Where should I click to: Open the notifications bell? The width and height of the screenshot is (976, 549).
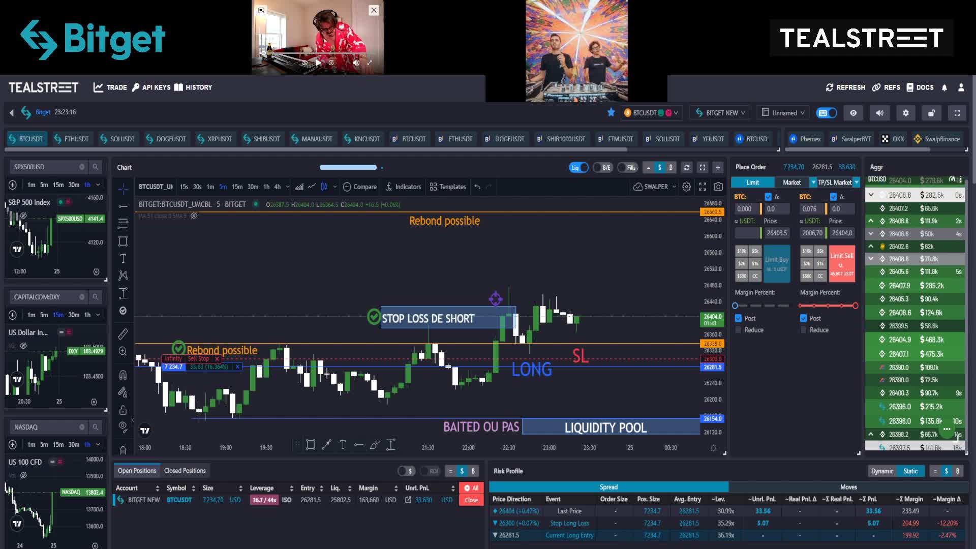[x=944, y=87]
